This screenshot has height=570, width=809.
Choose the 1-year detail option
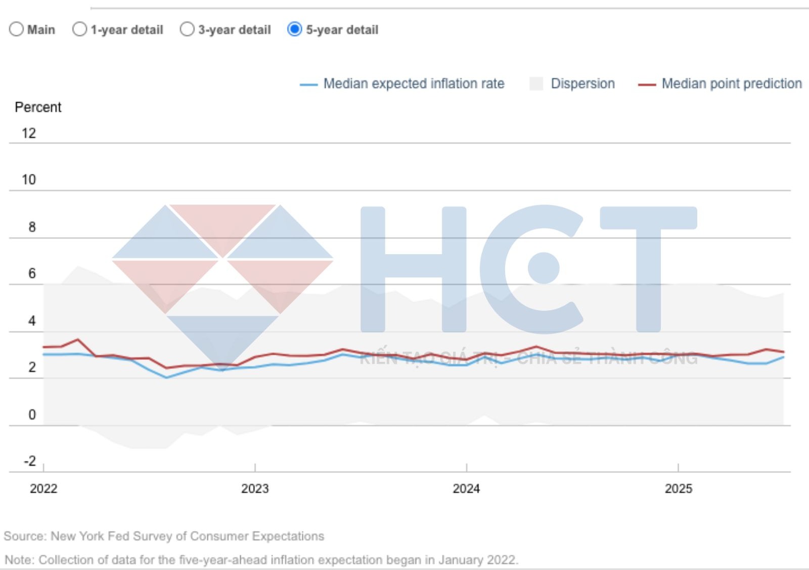click(80, 29)
